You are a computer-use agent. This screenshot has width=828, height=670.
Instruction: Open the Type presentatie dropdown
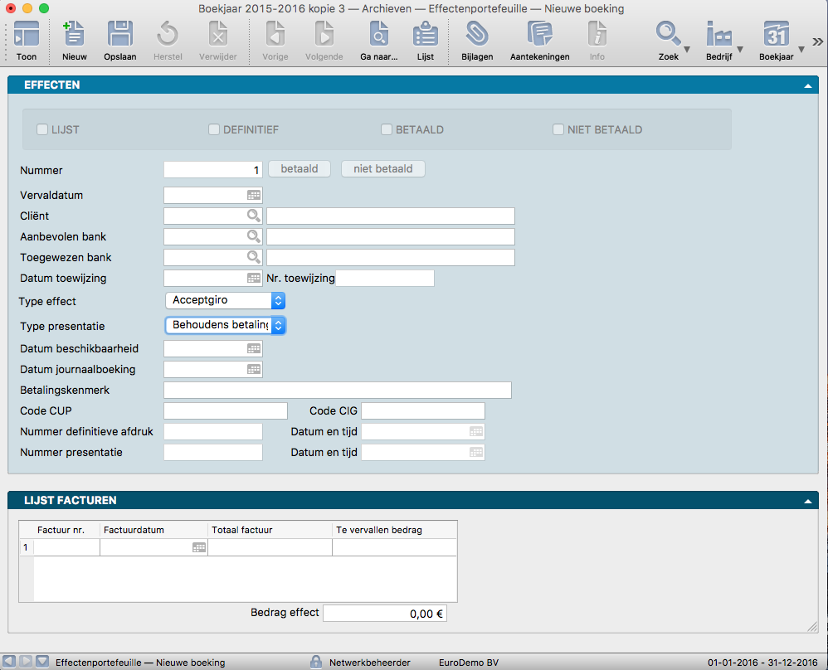(x=226, y=325)
